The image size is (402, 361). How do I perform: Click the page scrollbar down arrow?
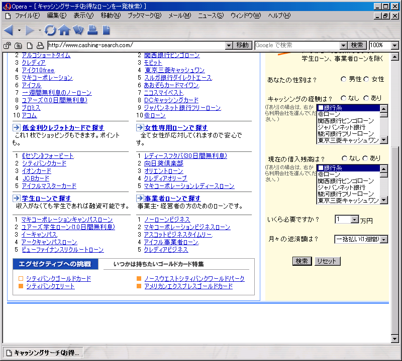pyautogui.click(x=395, y=339)
